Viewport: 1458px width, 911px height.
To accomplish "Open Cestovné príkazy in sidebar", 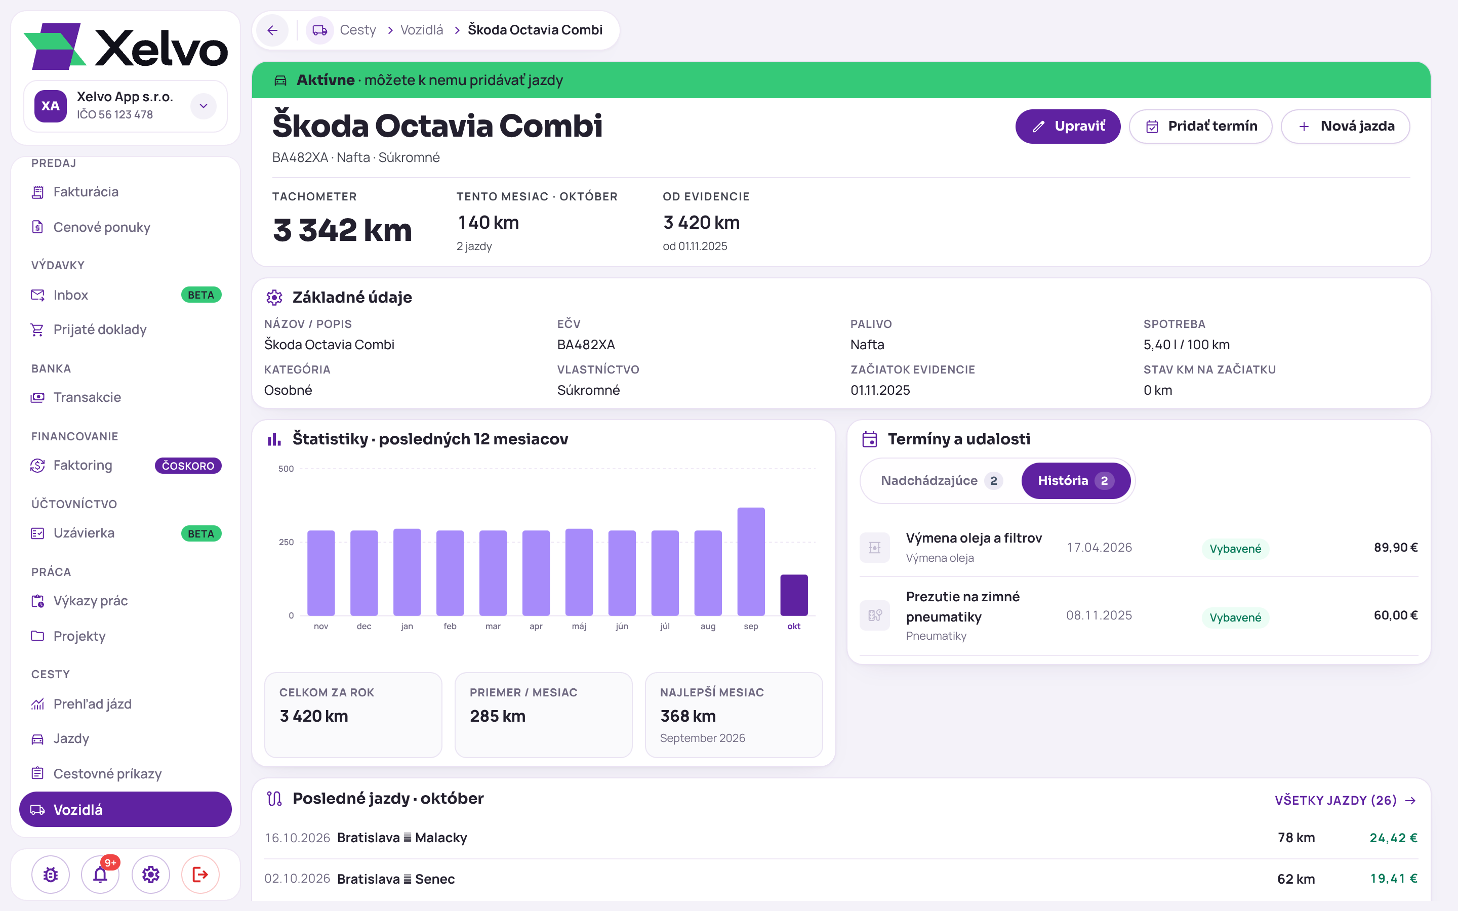I will (x=126, y=774).
